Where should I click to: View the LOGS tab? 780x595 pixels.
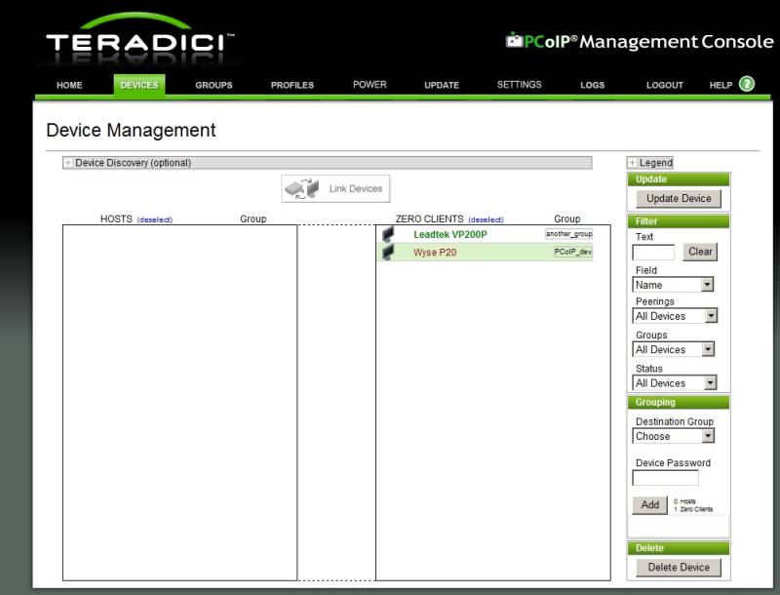click(x=593, y=85)
